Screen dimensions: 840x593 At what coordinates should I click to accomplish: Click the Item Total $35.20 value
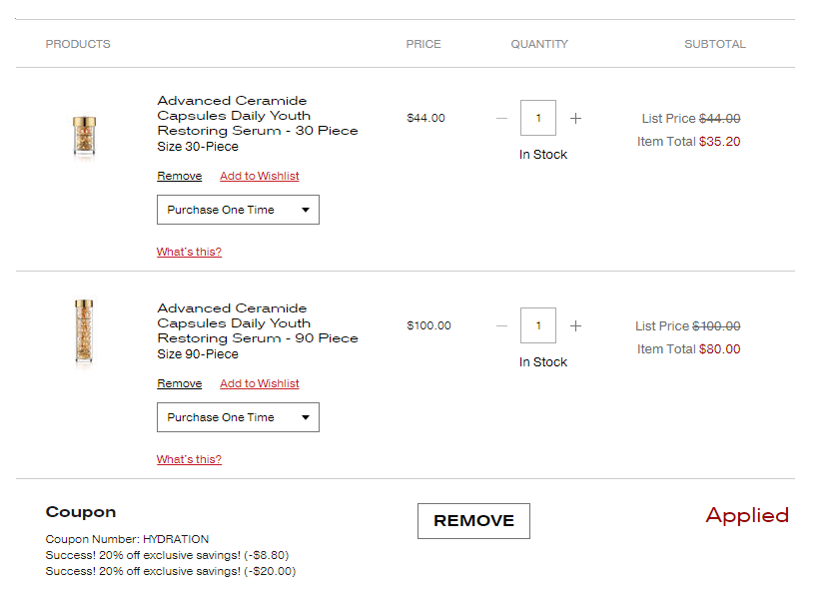(x=719, y=142)
